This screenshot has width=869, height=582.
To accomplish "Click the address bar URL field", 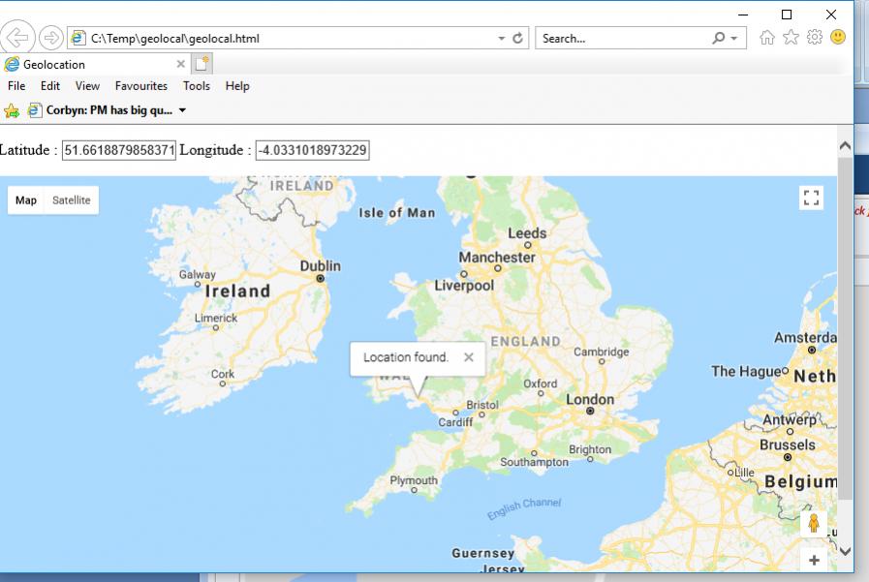I will click(x=292, y=38).
